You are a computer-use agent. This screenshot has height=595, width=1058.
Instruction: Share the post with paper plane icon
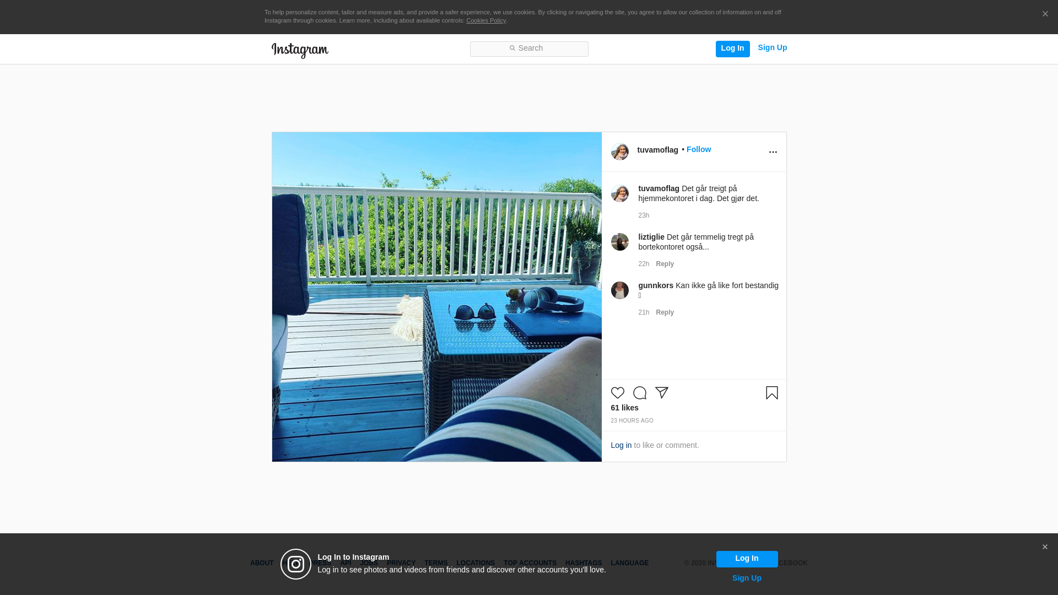pos(661,393)
